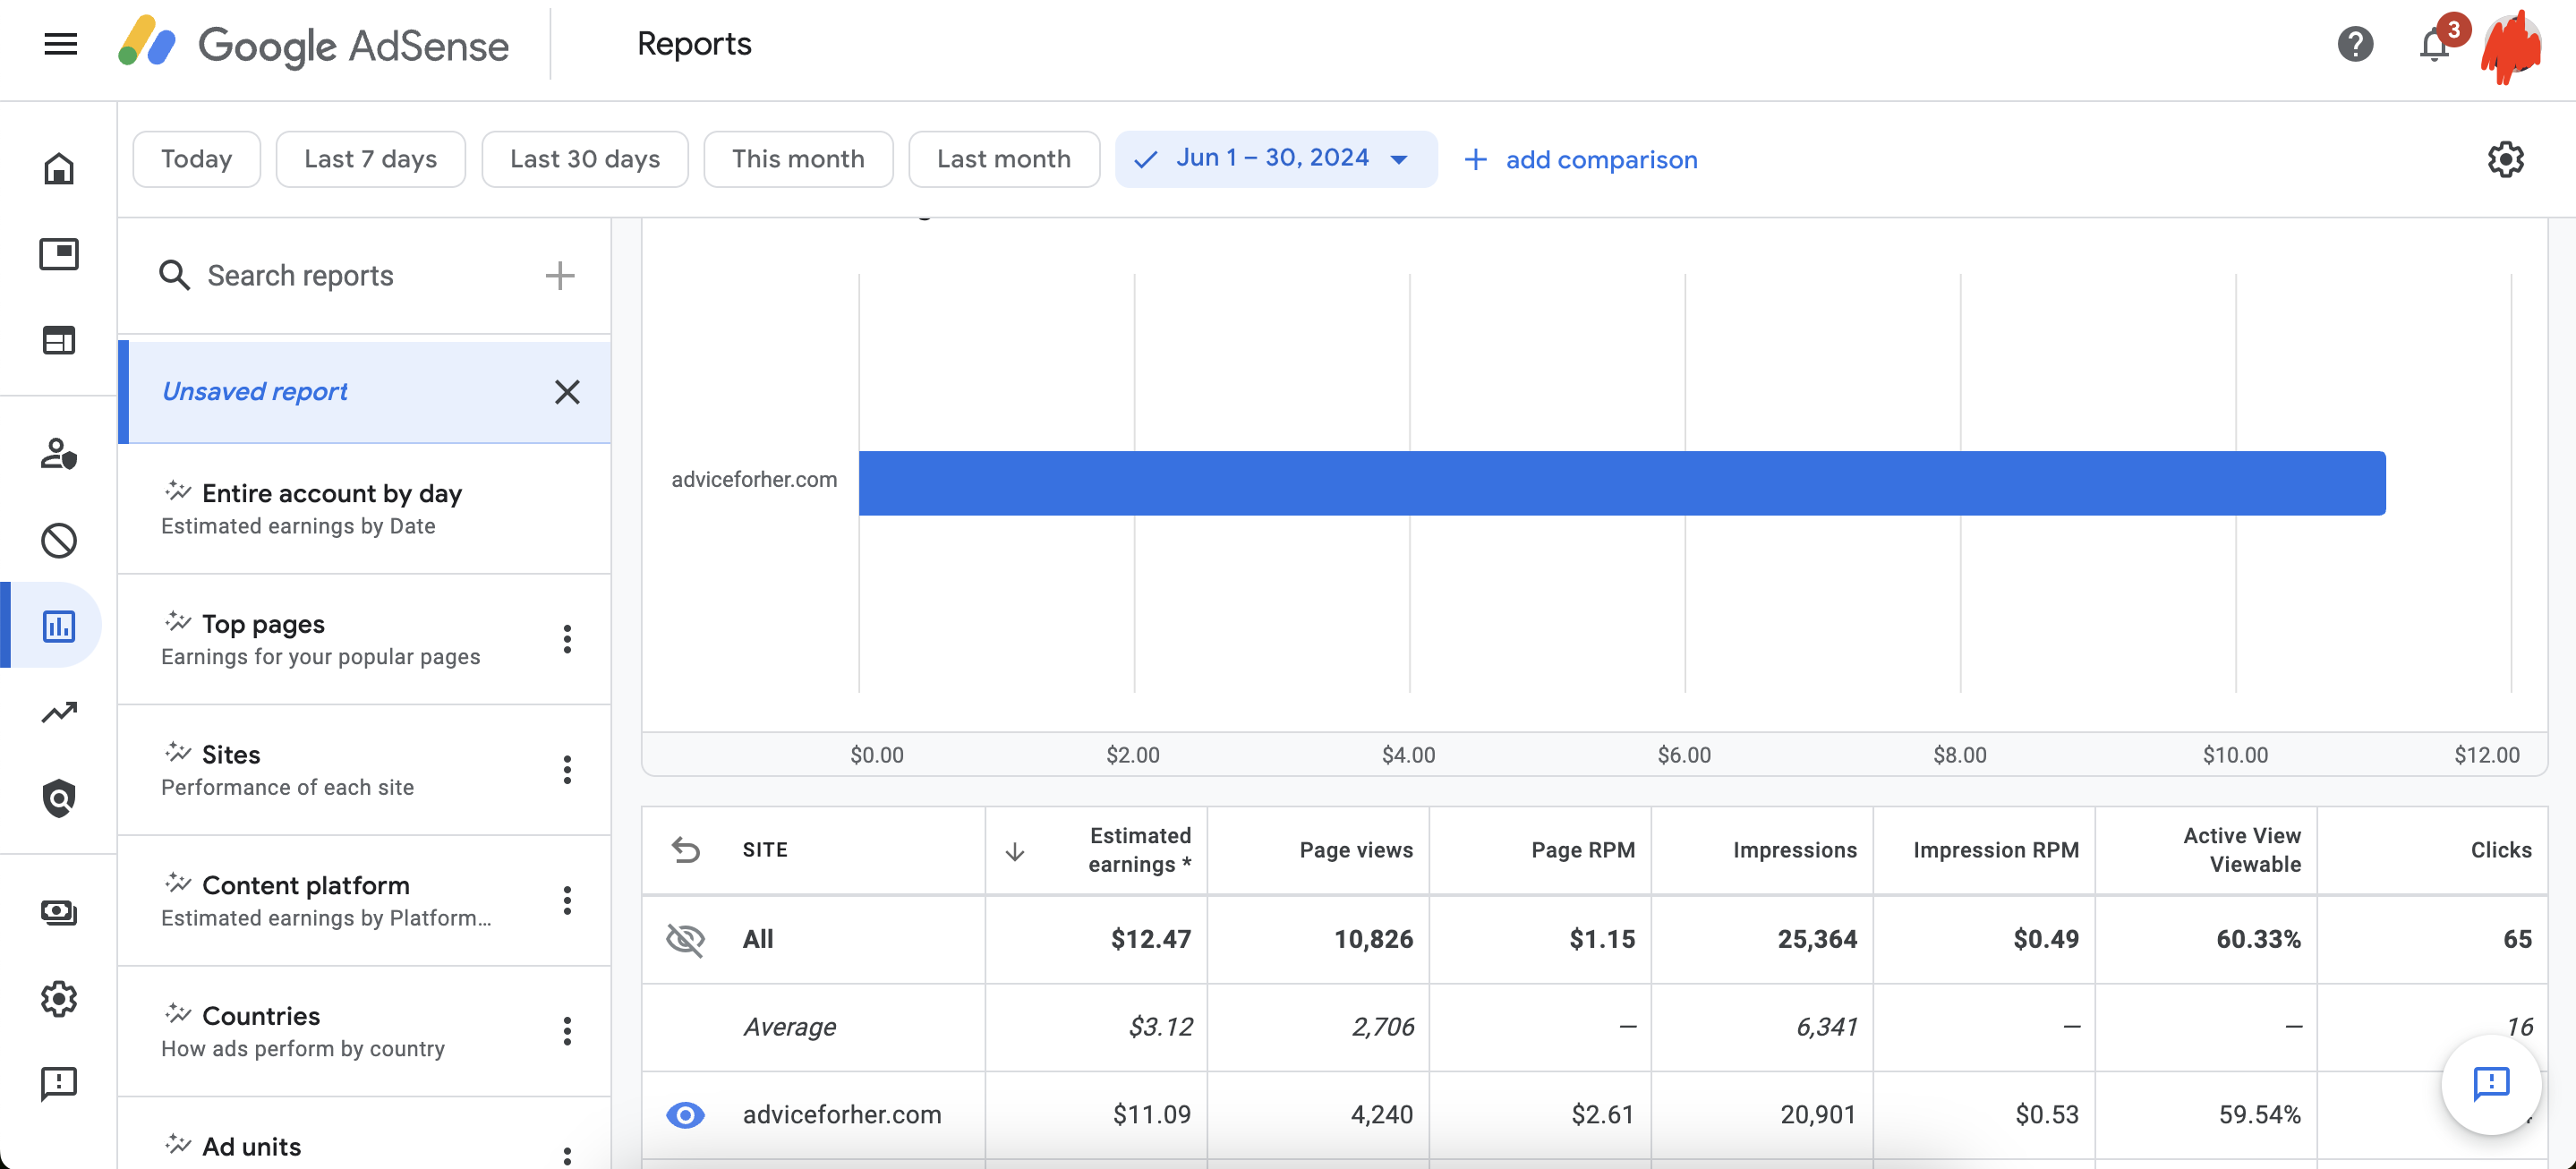
Task: Open Feedback icon in left sidebar
Action: pyautogui.click(x=59, y=1084)
